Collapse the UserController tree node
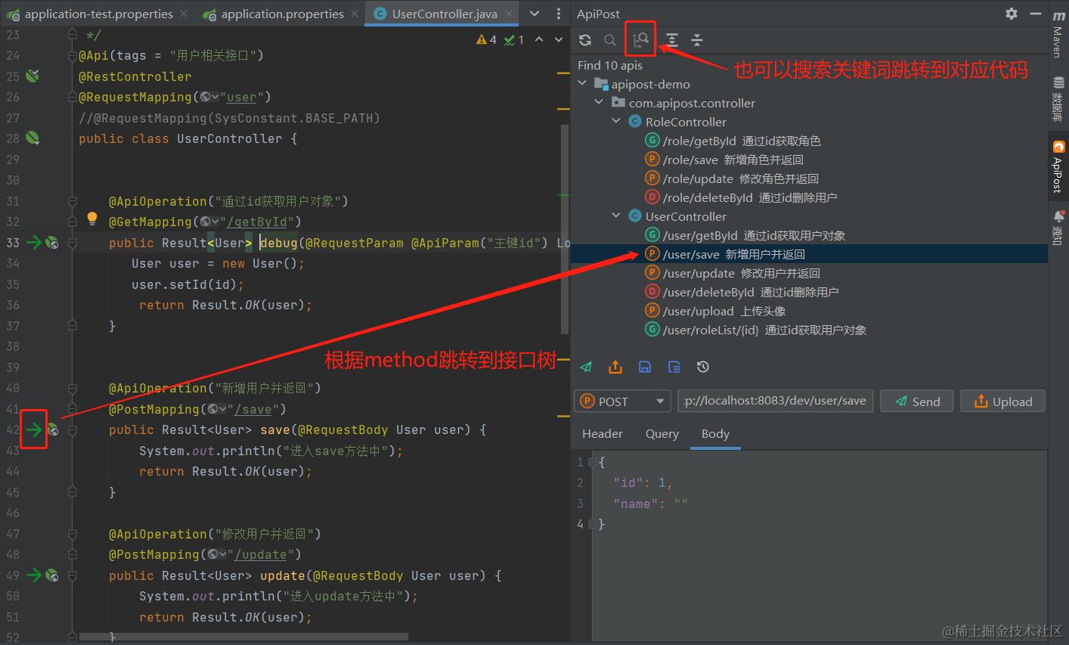The image size is (1069, 645). pyautogui.click(x=617, y=216)
